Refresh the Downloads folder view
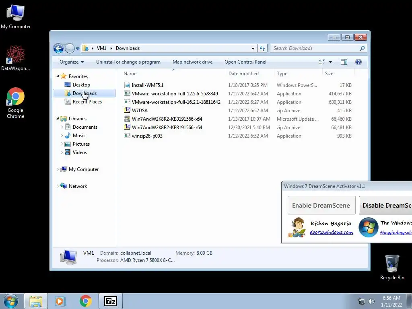Viewport: 412px width, 309px height. (x=262, y=48)
